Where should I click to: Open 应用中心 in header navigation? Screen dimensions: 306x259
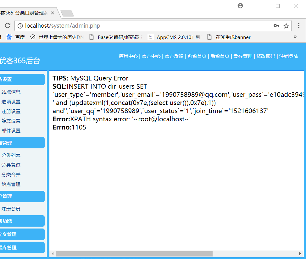click(128, 56)
